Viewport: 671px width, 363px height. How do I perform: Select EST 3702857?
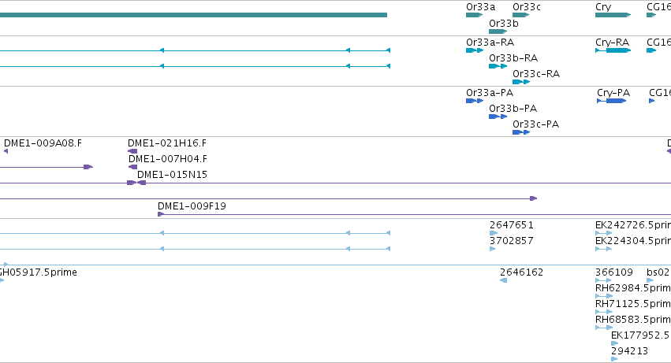pyautogui.click(x=493, y=250)
